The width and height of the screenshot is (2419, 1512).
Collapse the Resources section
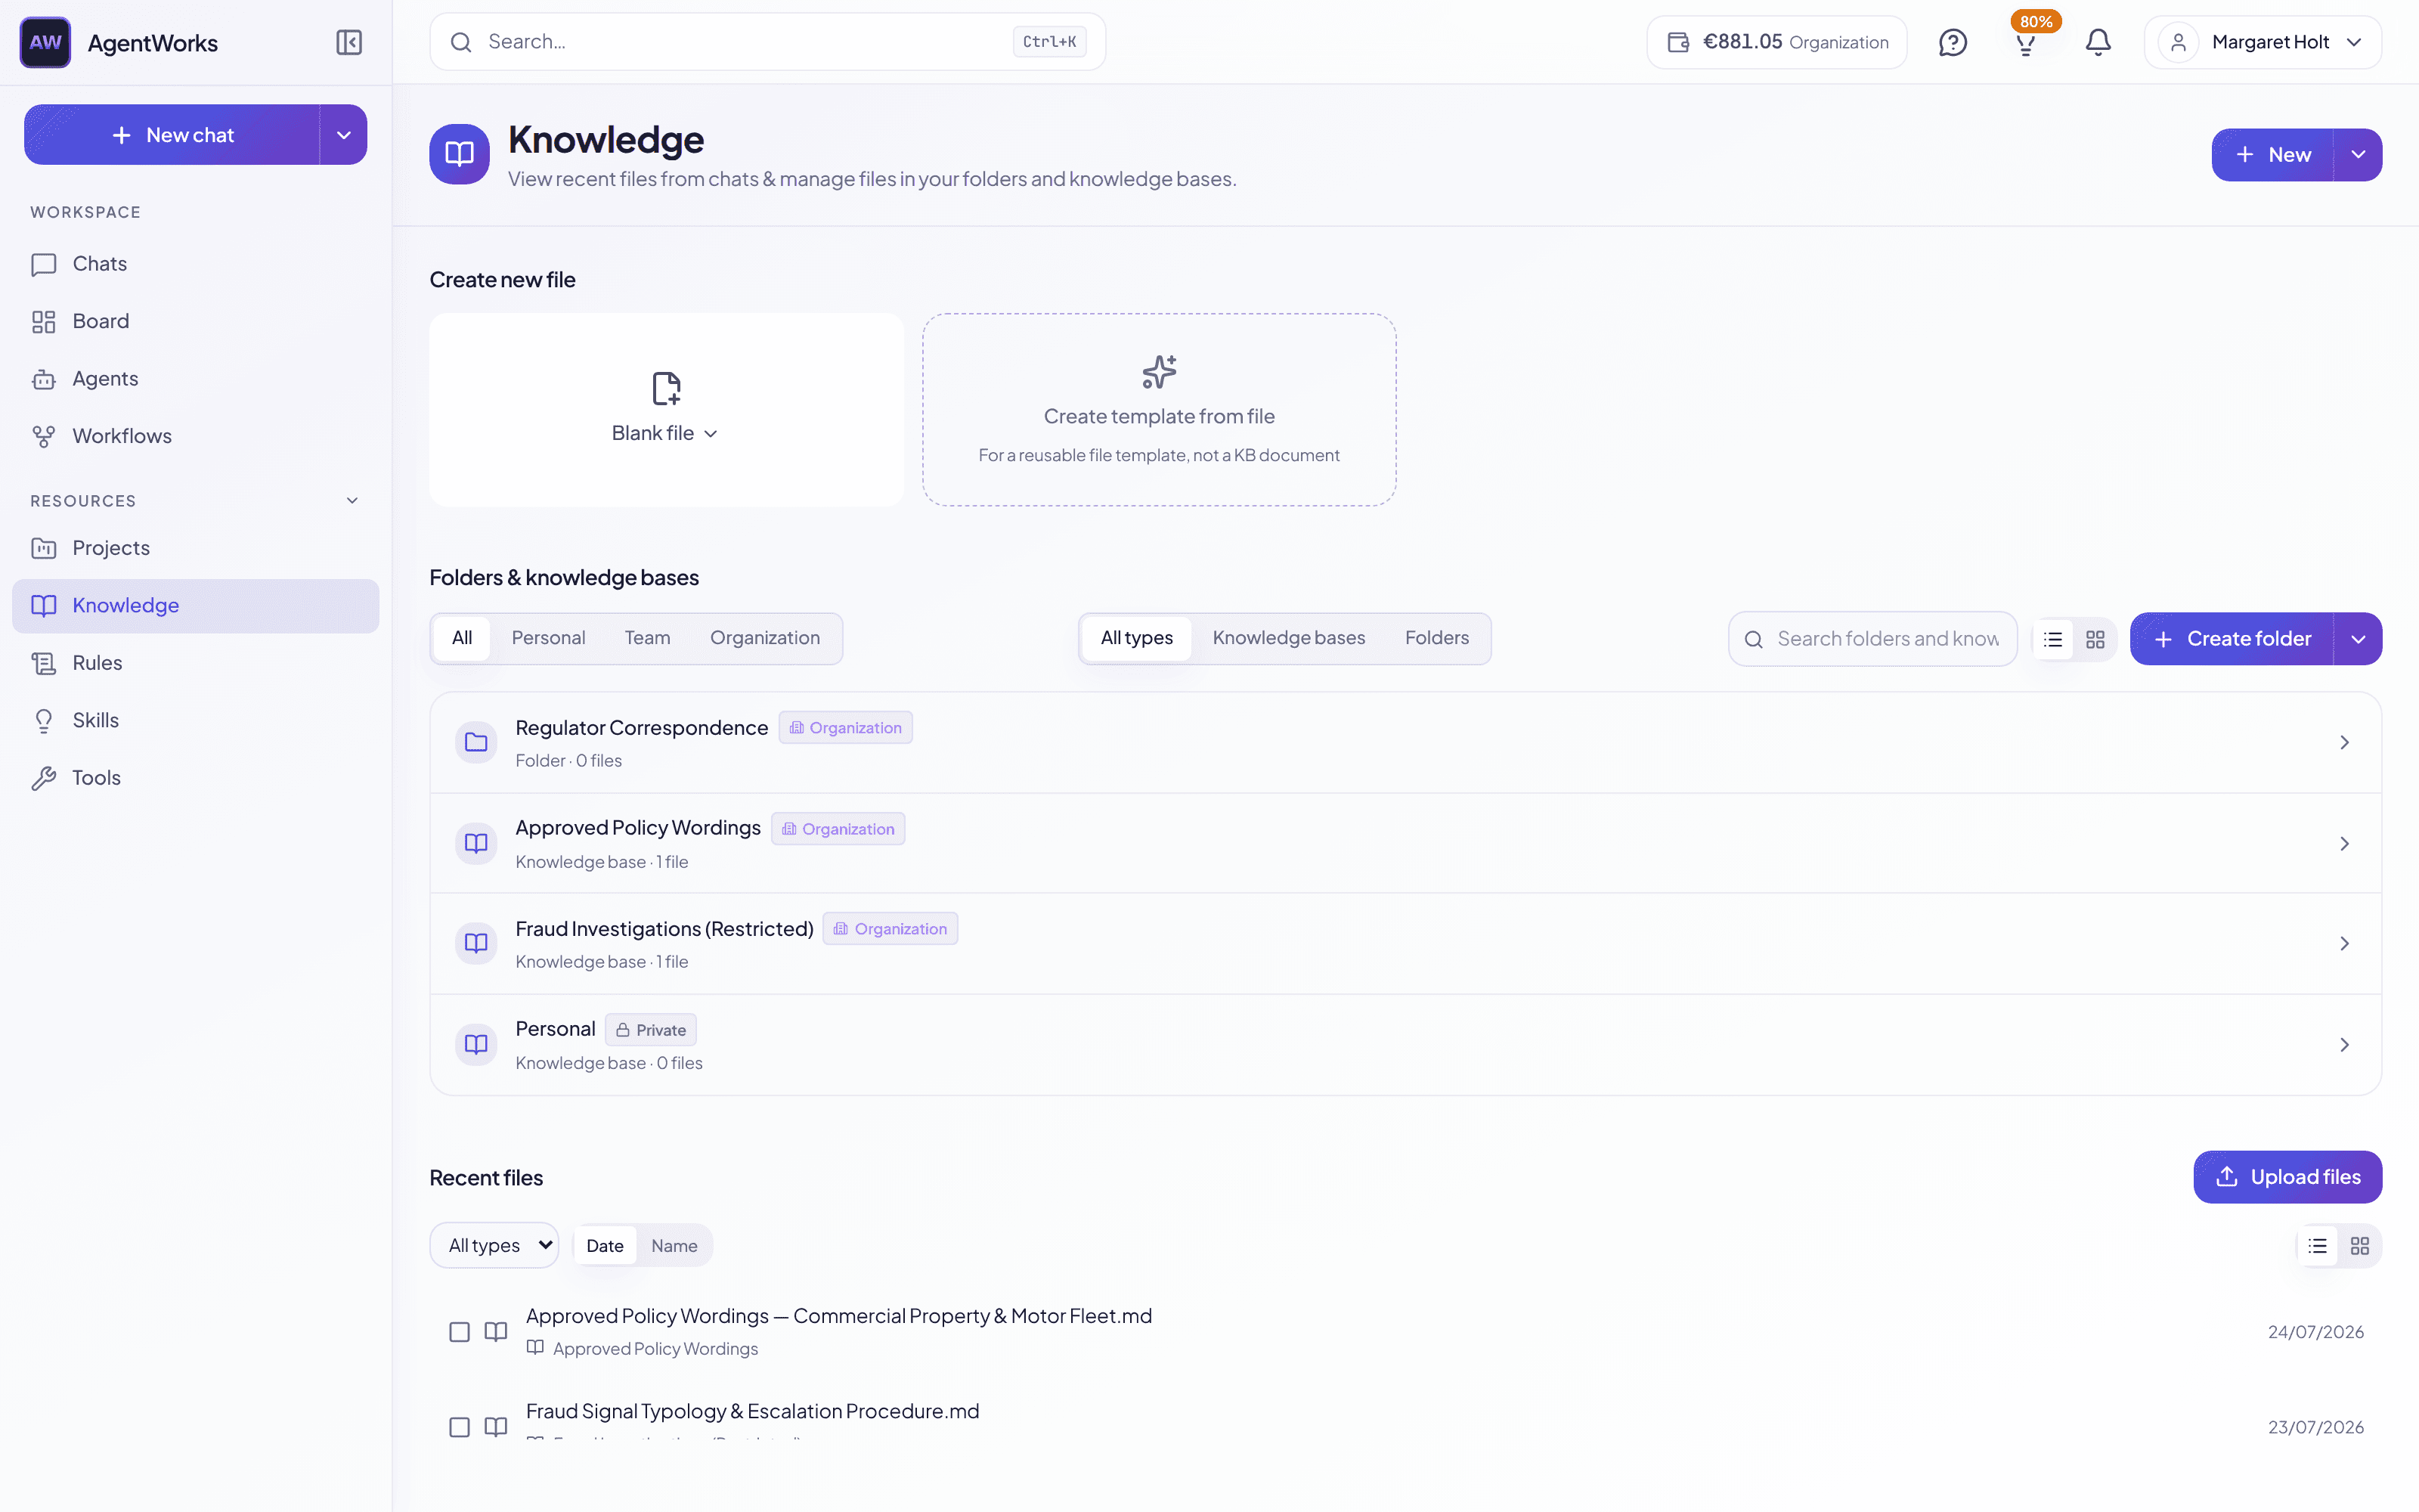coord(352,501)
